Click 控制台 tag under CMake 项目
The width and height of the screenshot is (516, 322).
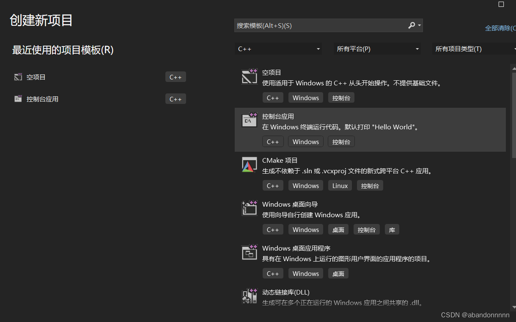coord(370,186)
